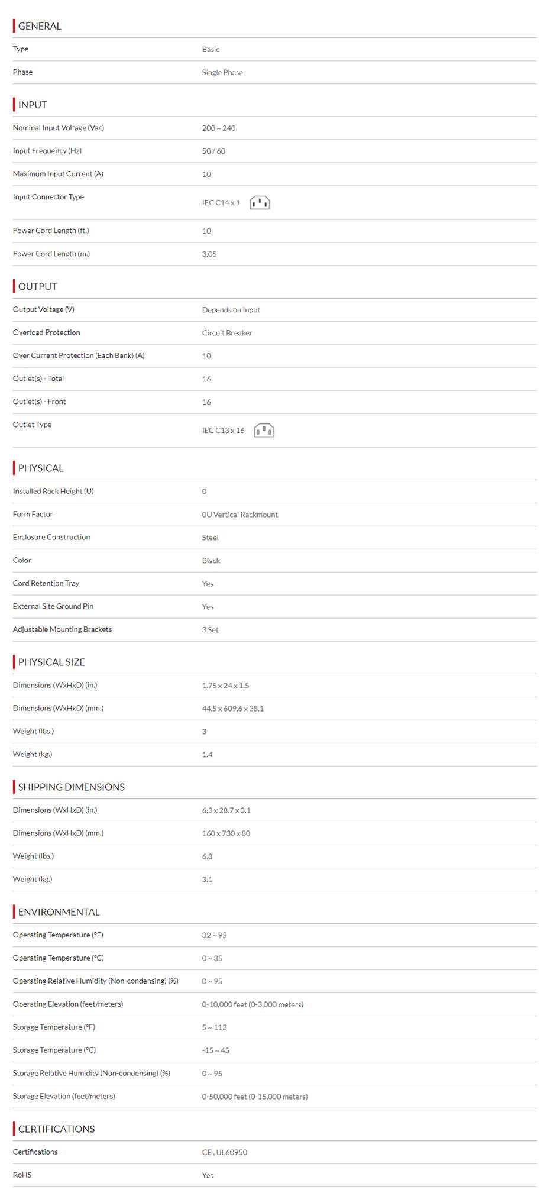Click the 'Nominal Input Voltage (Vac)' label
Screen dimensions: 547x1193
[x=59, y=128]
